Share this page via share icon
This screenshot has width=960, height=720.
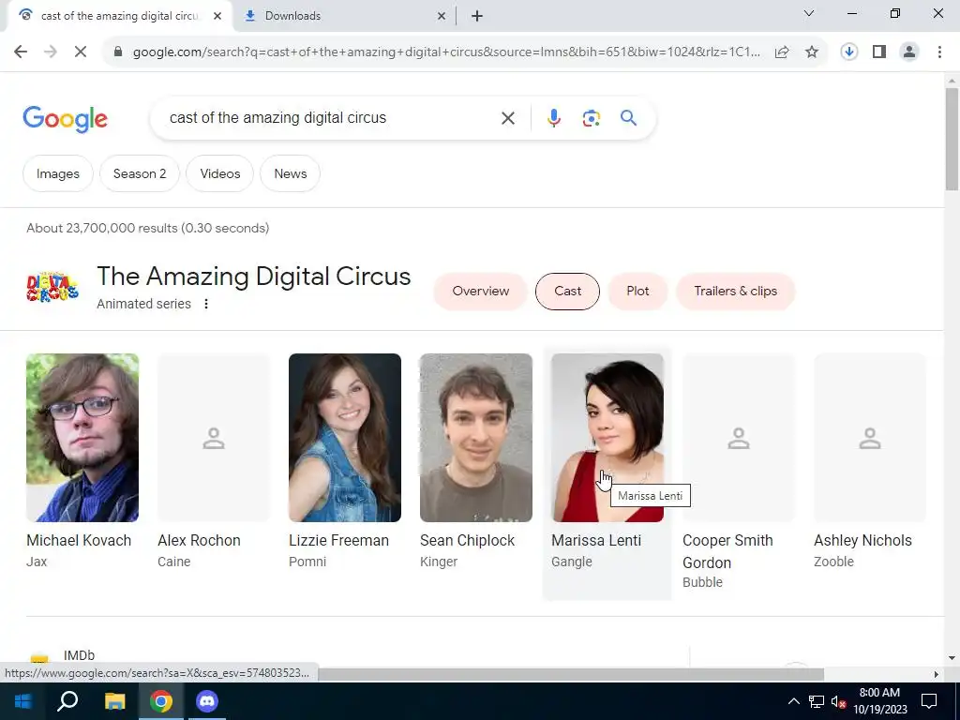(782, 52)
